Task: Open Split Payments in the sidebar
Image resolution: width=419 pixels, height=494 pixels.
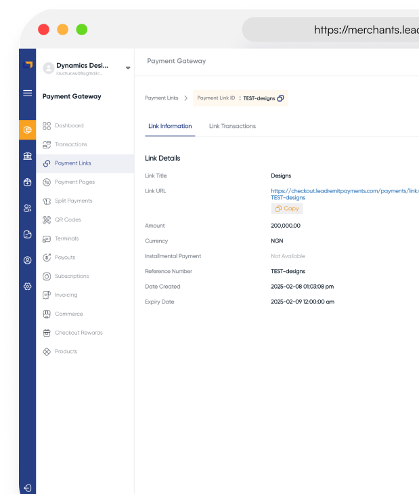Action: click(73, 201)
